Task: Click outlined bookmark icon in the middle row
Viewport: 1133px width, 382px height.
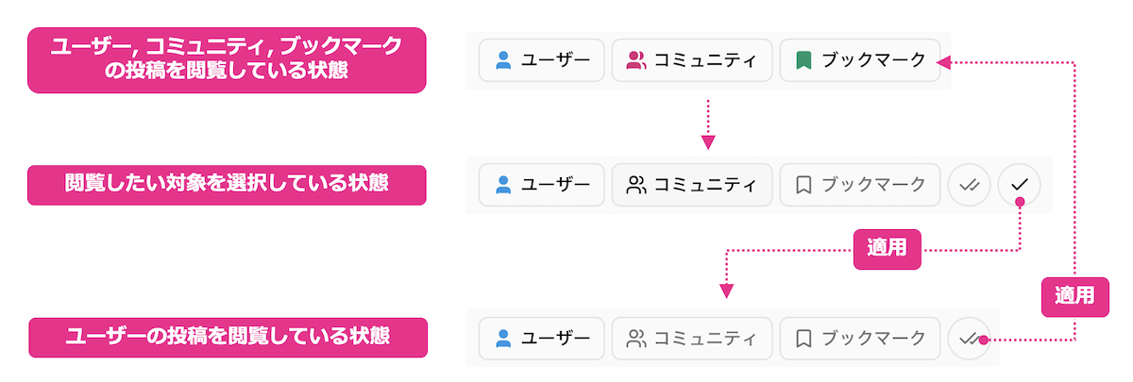Action: click(803, 185)
